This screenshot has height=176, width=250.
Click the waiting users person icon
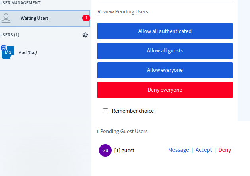(x=6, y=18)
